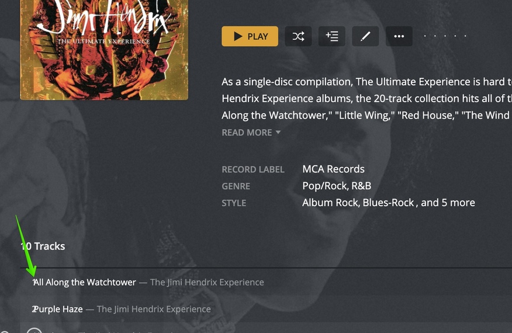Rate the album one star using first dot
This screenshot has width=512, height=333.
coord(425,36)
